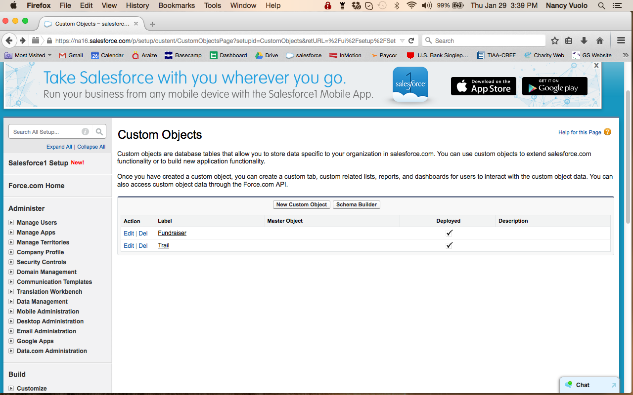Click the bookmarks overflow chevron

pos(626,55)
